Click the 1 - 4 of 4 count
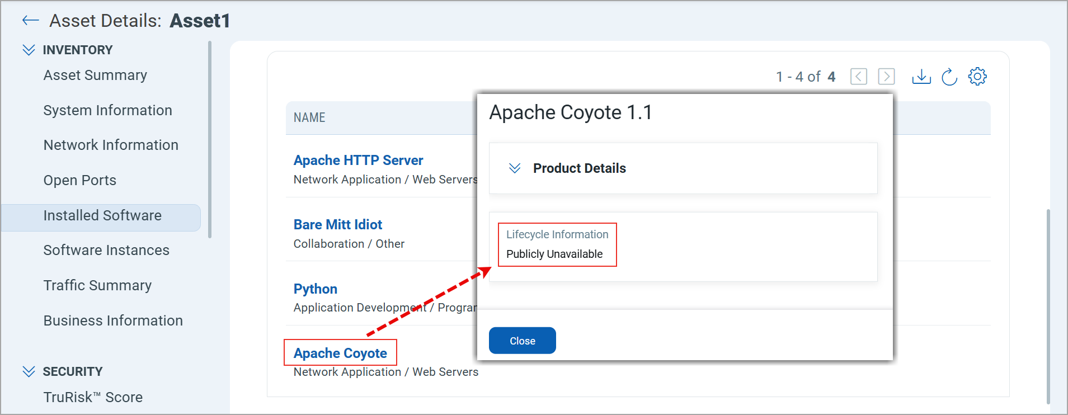This screenshot has height=415, width=1068. [806, 77]
